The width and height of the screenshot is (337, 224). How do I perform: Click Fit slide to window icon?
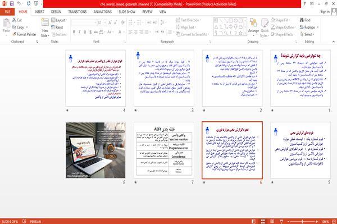[x=334, y=221]
